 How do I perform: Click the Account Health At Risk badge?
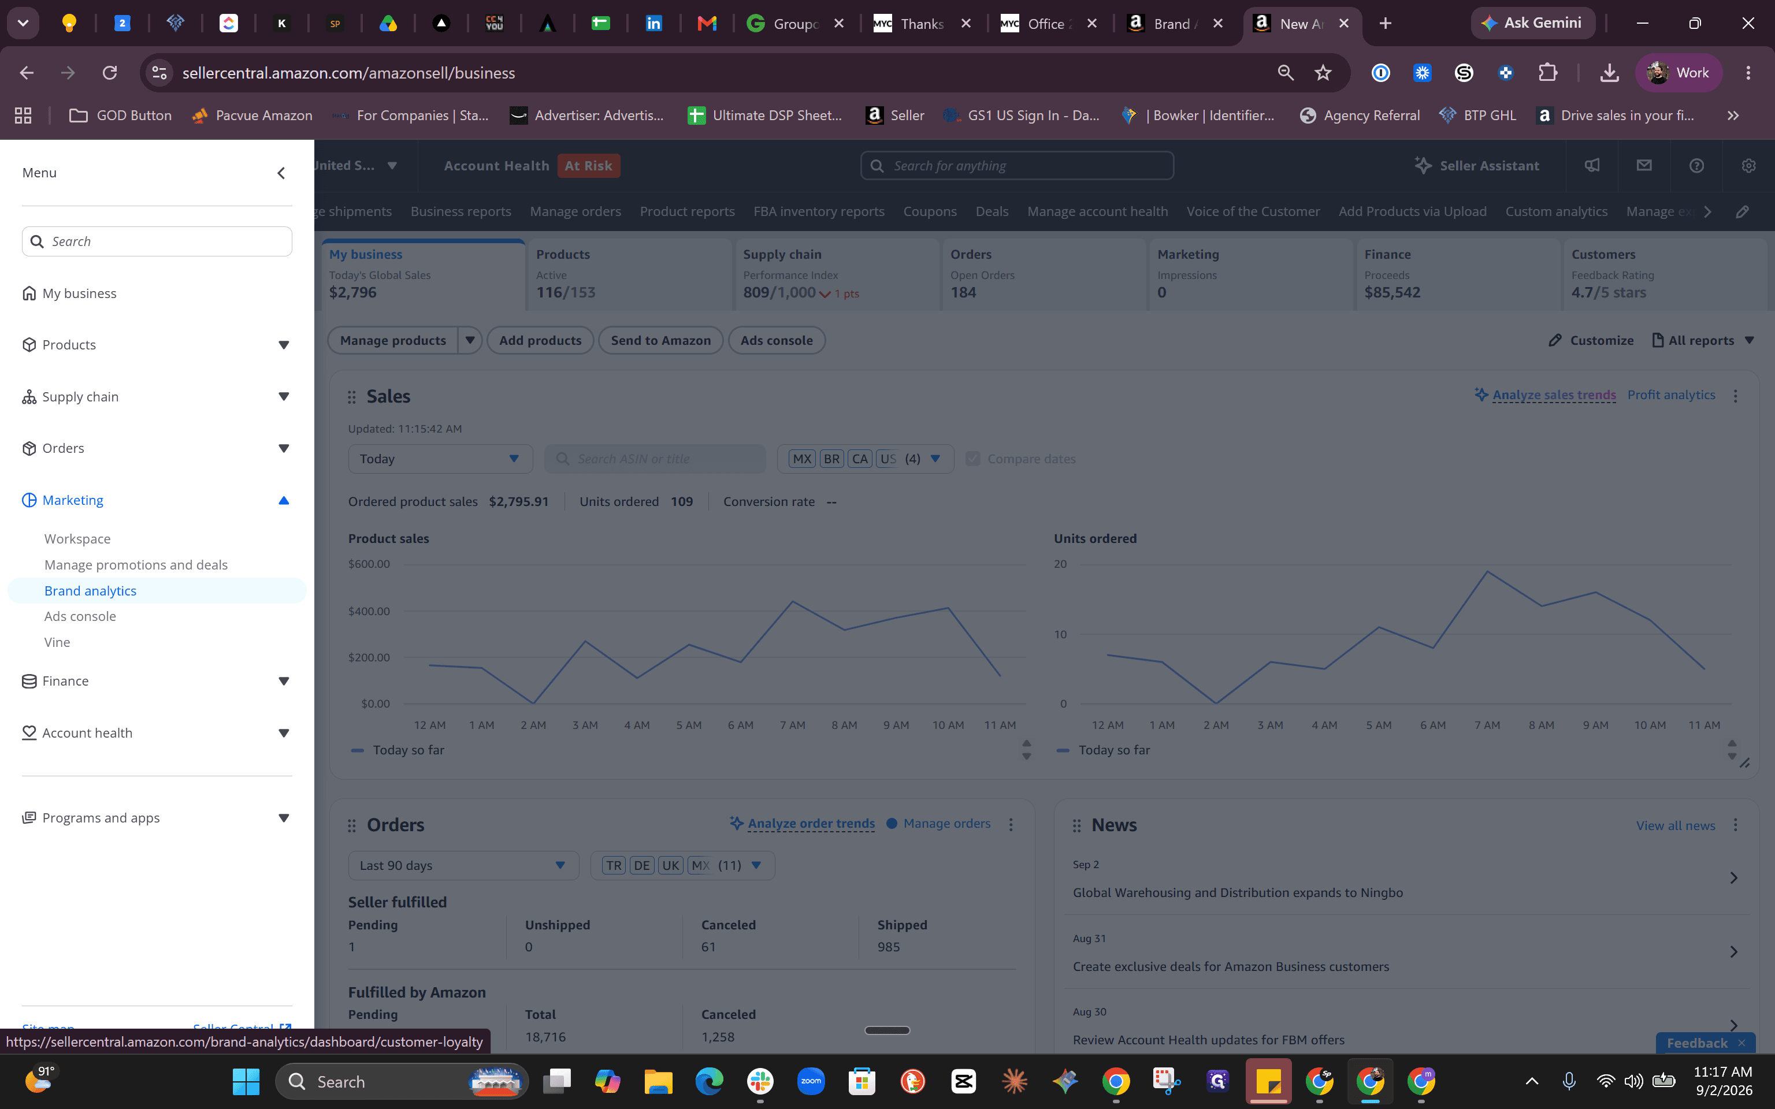point(588,166)
